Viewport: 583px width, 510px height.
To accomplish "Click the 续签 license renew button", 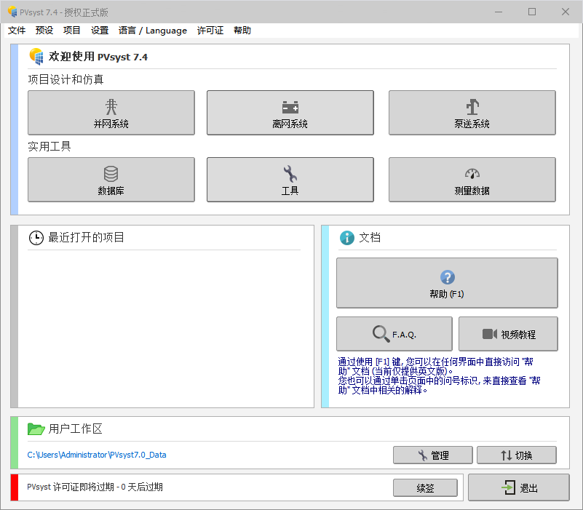I will click(x=425, y=487).
